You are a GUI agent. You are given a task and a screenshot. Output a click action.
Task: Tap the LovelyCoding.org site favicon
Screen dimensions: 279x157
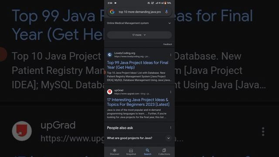[109, 55]
